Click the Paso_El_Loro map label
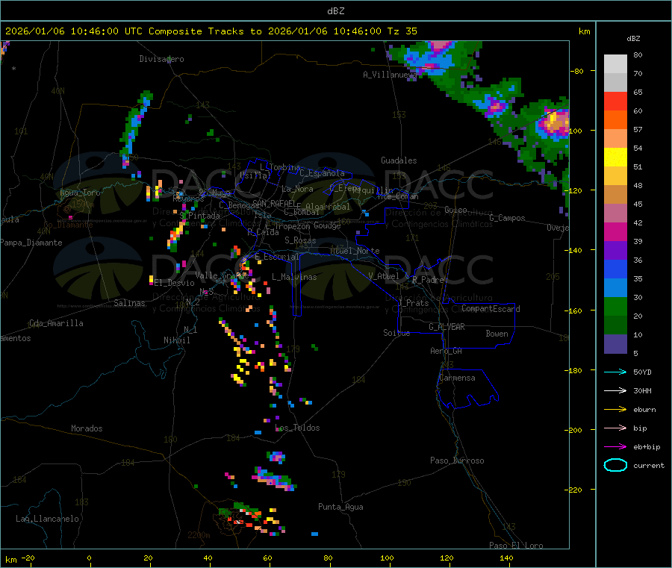672x568 pixels. pos(516,546)
